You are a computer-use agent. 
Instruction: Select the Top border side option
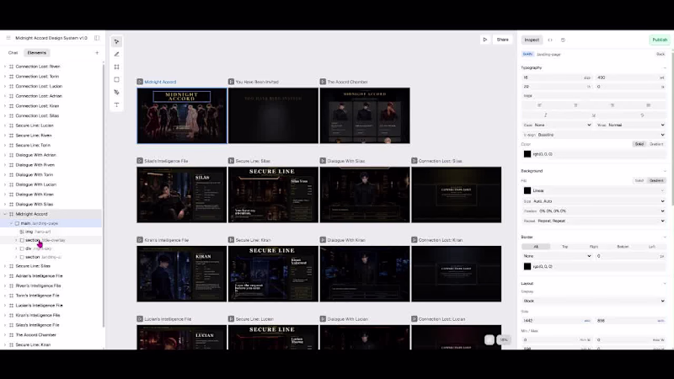tap(564, 247)
